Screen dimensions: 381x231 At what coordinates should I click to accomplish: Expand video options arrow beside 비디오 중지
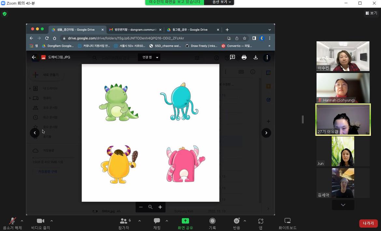click(51, 221)
